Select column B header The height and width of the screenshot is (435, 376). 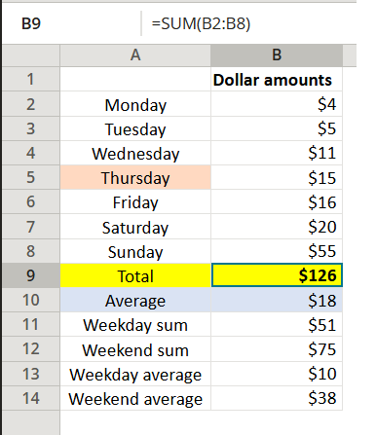click(277, 55)
